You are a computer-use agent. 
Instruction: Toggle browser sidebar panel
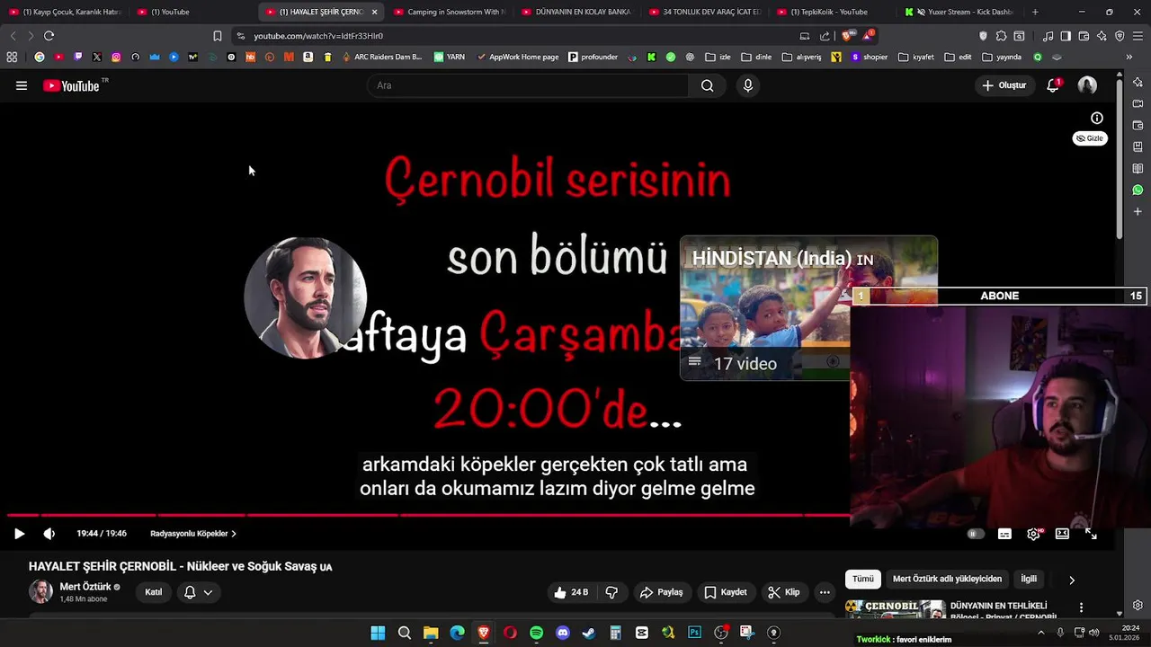click(x=1066, y=36)
